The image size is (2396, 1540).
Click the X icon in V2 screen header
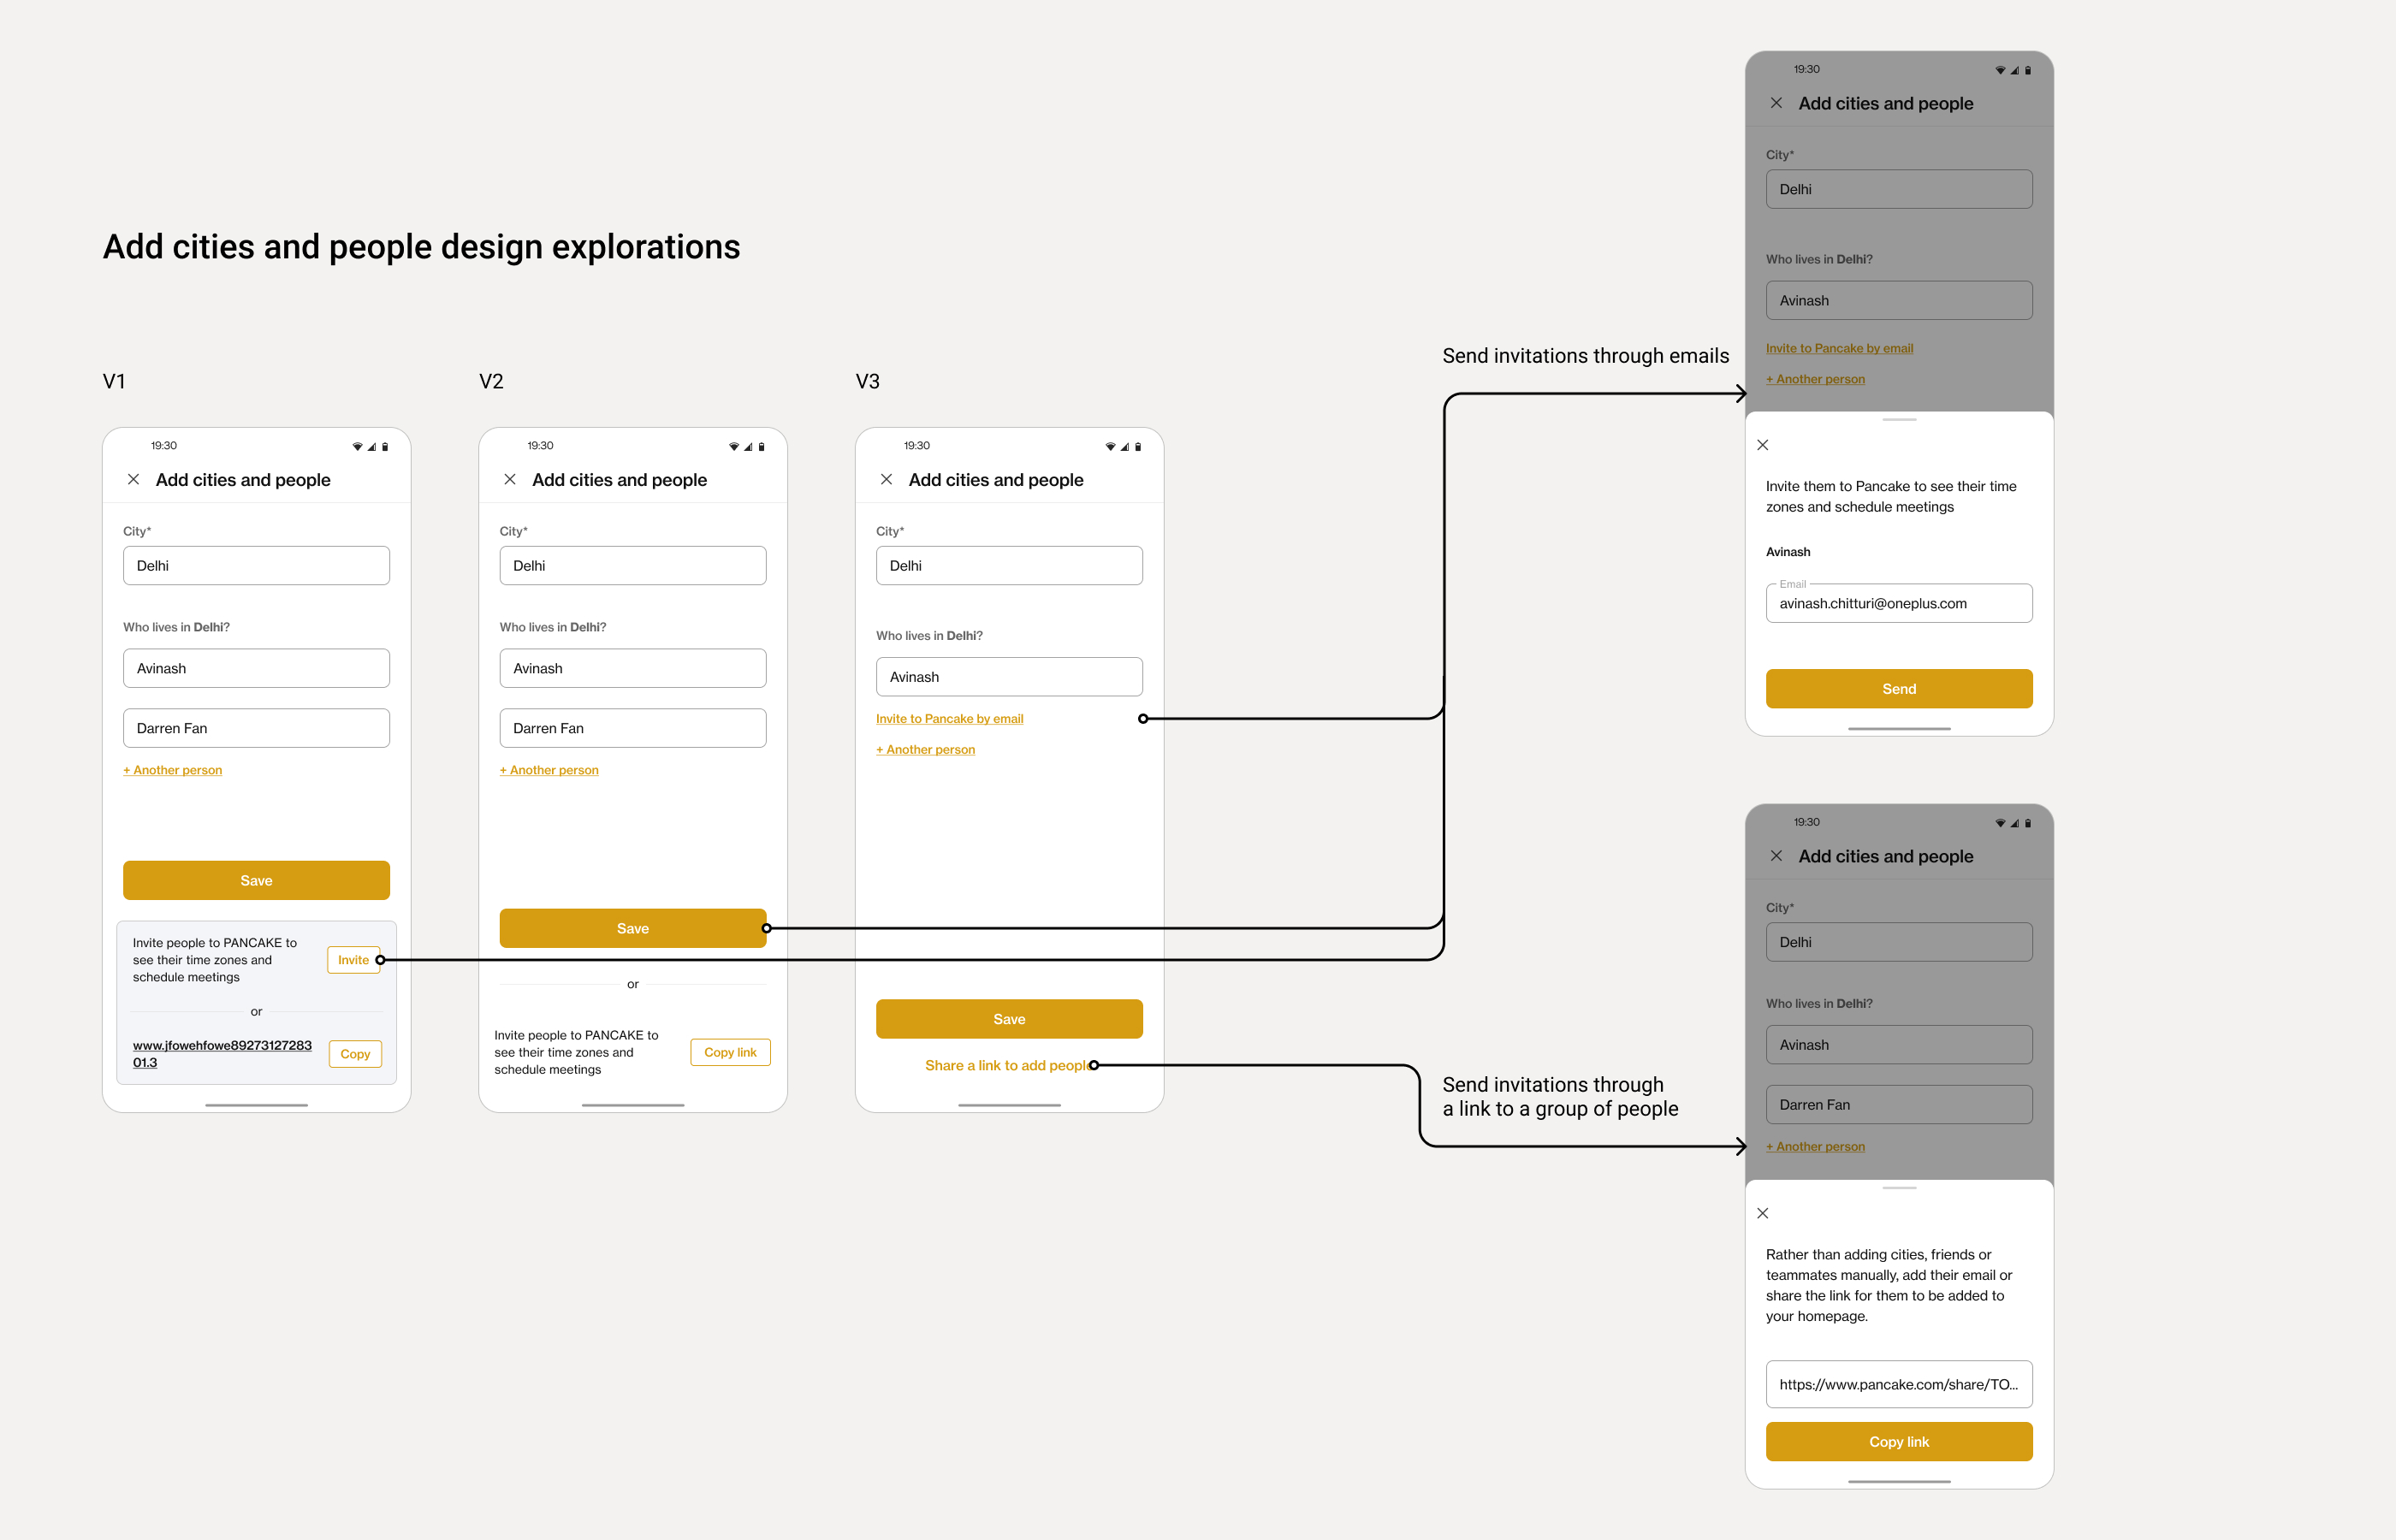tap(510, 480)
